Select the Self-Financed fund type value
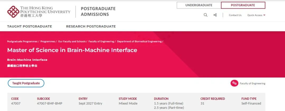 (x=251, y=103)
